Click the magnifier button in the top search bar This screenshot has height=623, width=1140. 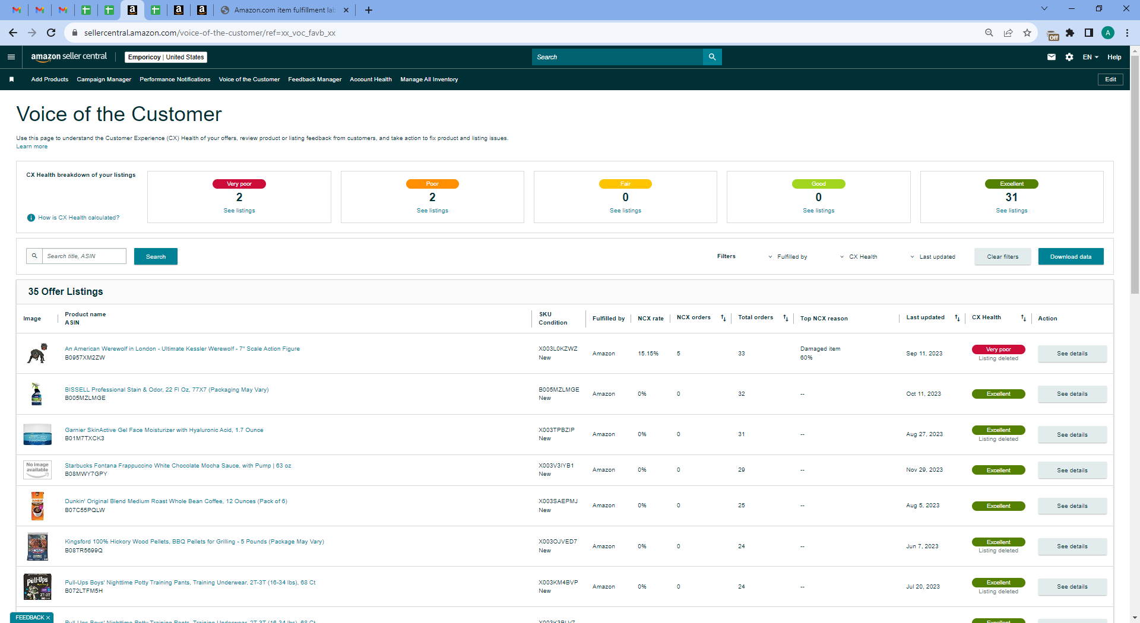[712, 57]
